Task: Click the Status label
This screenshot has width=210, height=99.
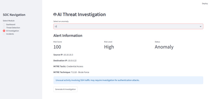Action: (157, 42)
